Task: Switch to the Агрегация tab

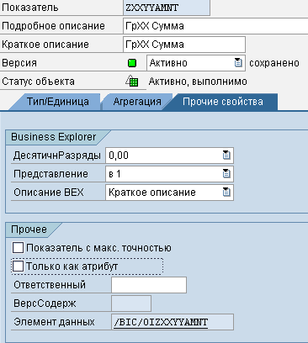Action: coord(137,102)
